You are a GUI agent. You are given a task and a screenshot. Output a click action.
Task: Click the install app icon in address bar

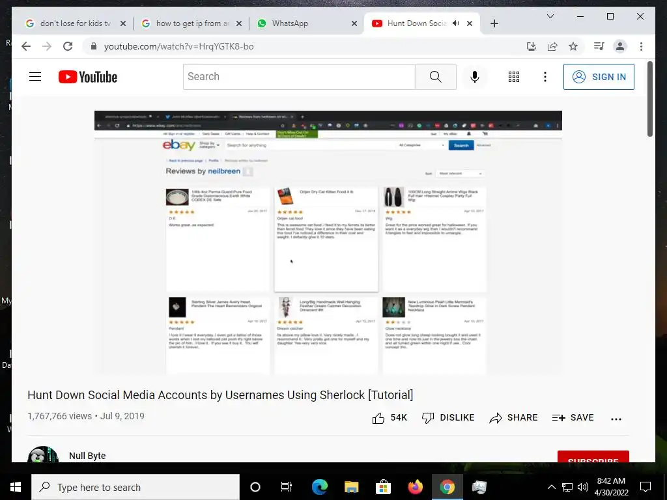(x=532, y=46)
